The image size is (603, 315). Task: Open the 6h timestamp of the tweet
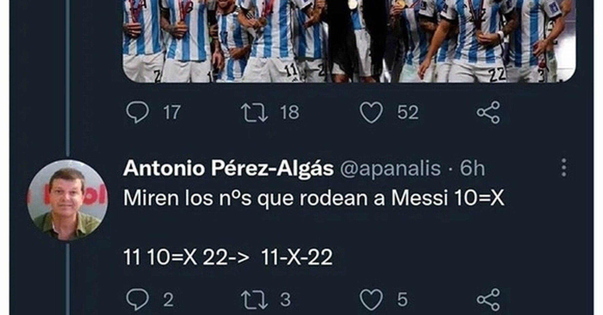[472, 169]
